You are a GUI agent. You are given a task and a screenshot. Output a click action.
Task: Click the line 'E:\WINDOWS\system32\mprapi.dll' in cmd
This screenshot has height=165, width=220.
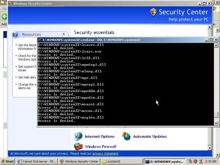click(x=71, y=84)
